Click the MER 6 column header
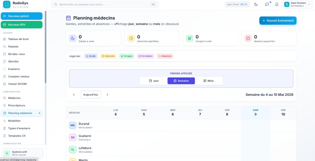315x161 pixels. (x=173, y=113)
